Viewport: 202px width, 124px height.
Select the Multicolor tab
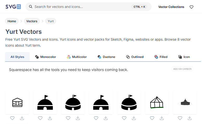(77, 57)
